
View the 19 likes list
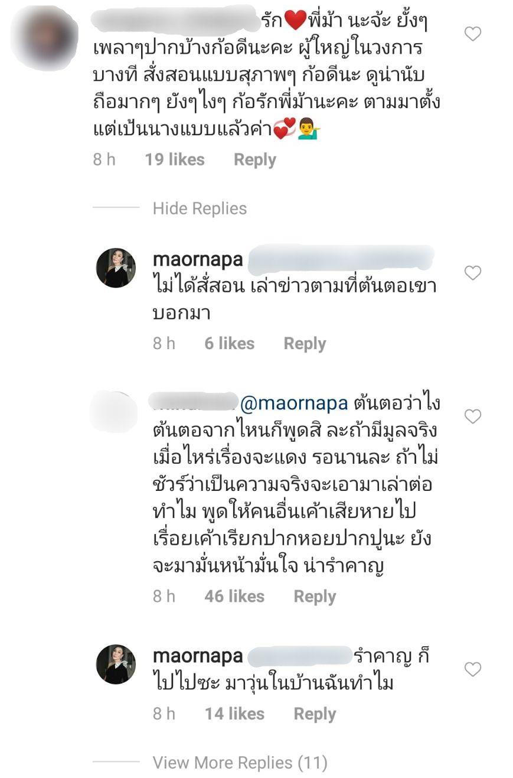[x=175, y=159]
